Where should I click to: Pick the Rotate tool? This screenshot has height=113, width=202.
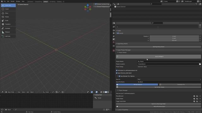coord(8,17)
